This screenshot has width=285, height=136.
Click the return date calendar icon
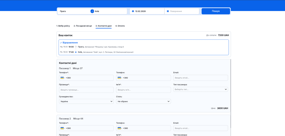click(168, 11)
